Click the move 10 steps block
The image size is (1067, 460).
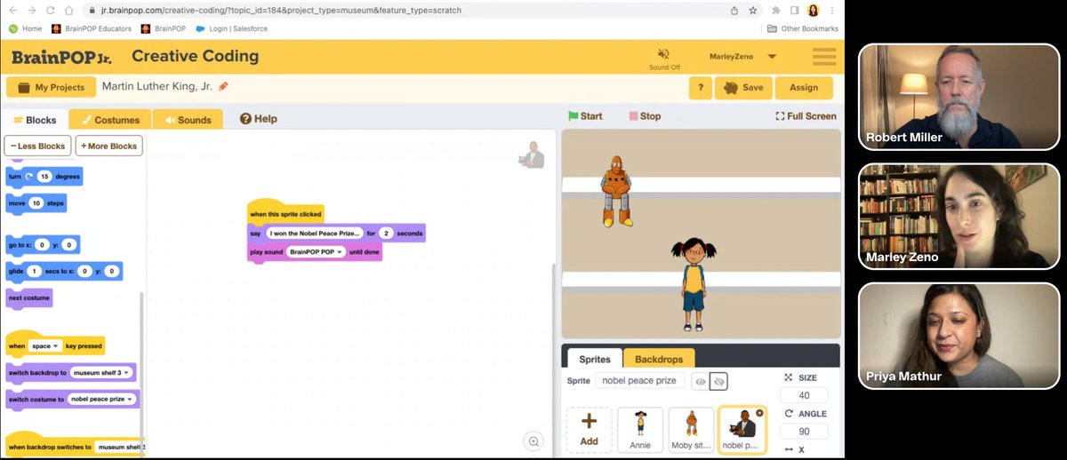point(36,203)
